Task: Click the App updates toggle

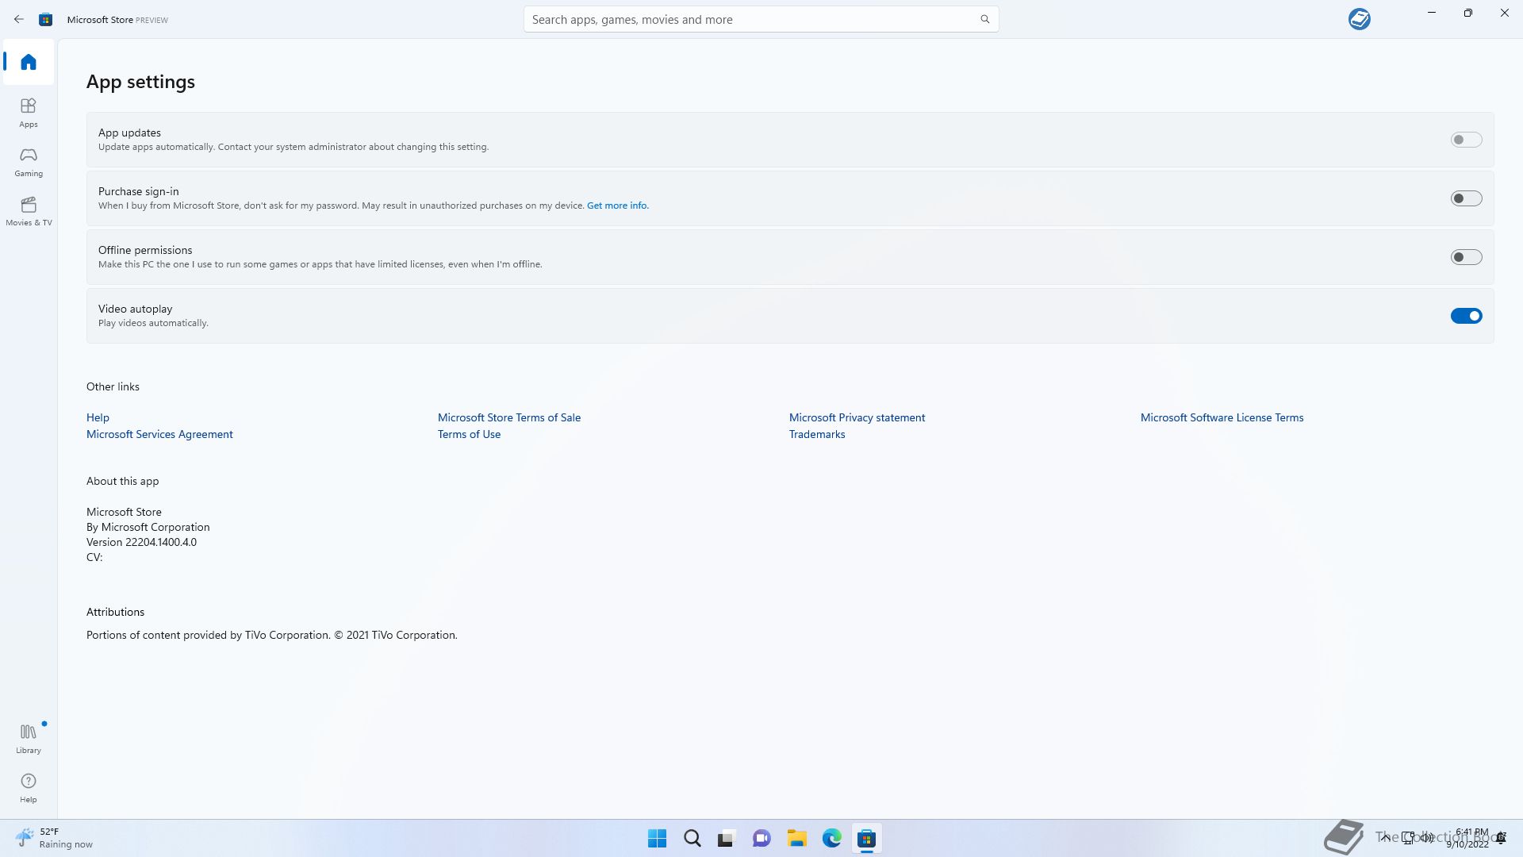Action: point(1466,140)
